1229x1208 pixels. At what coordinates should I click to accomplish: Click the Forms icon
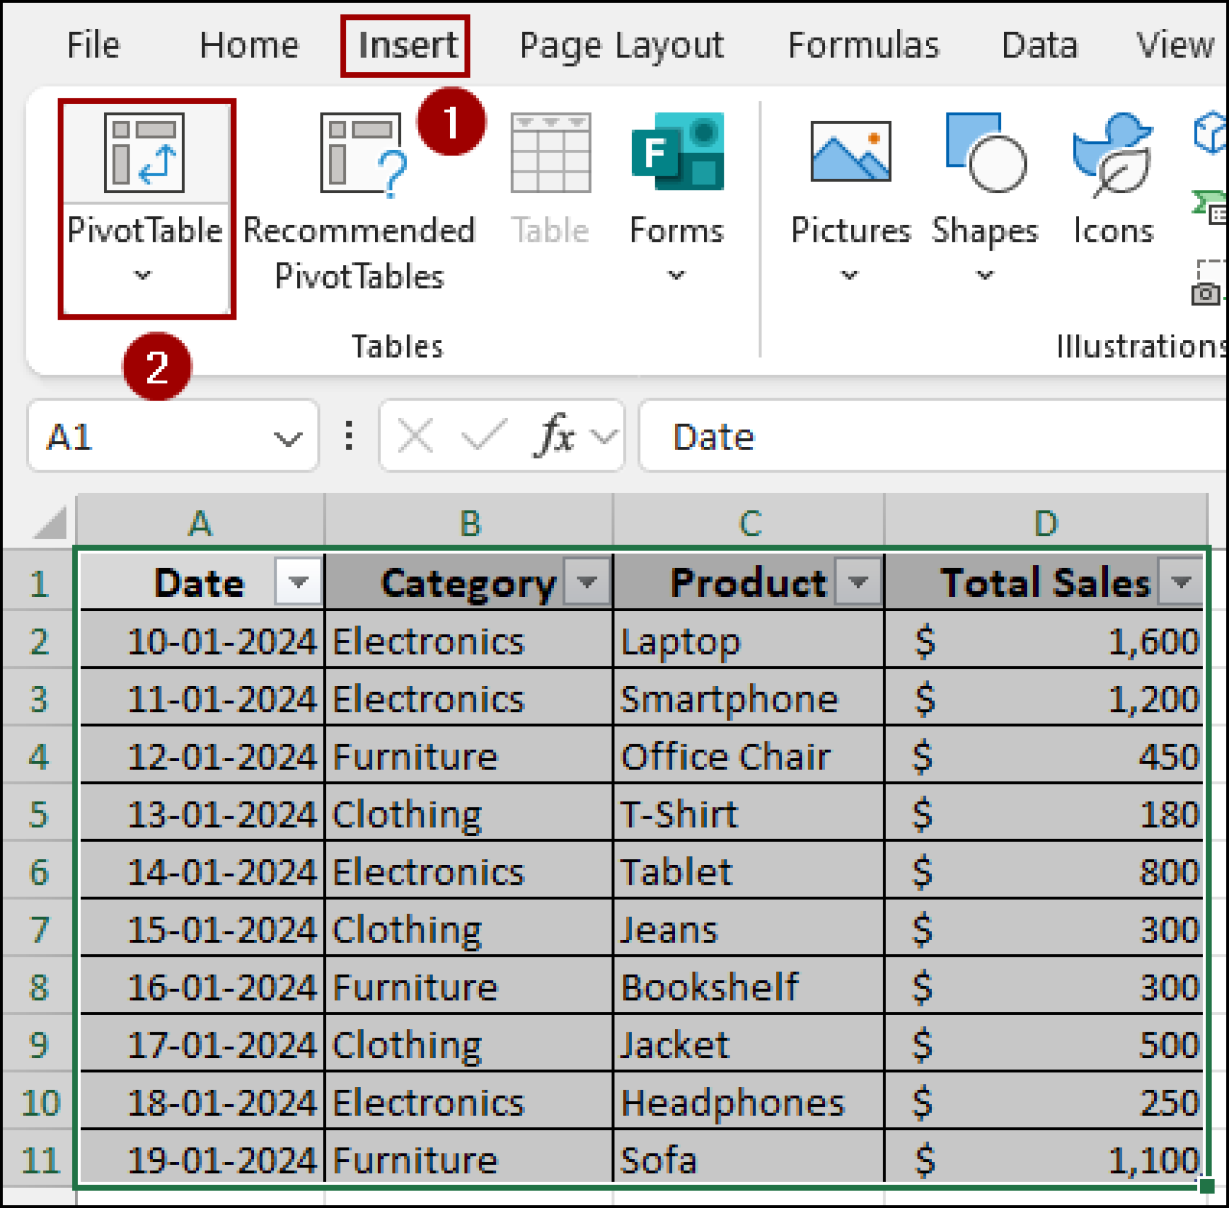tap(678, 152)
